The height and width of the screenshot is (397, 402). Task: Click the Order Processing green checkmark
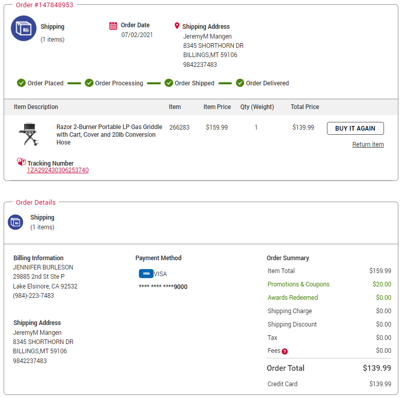click(89, 83)
